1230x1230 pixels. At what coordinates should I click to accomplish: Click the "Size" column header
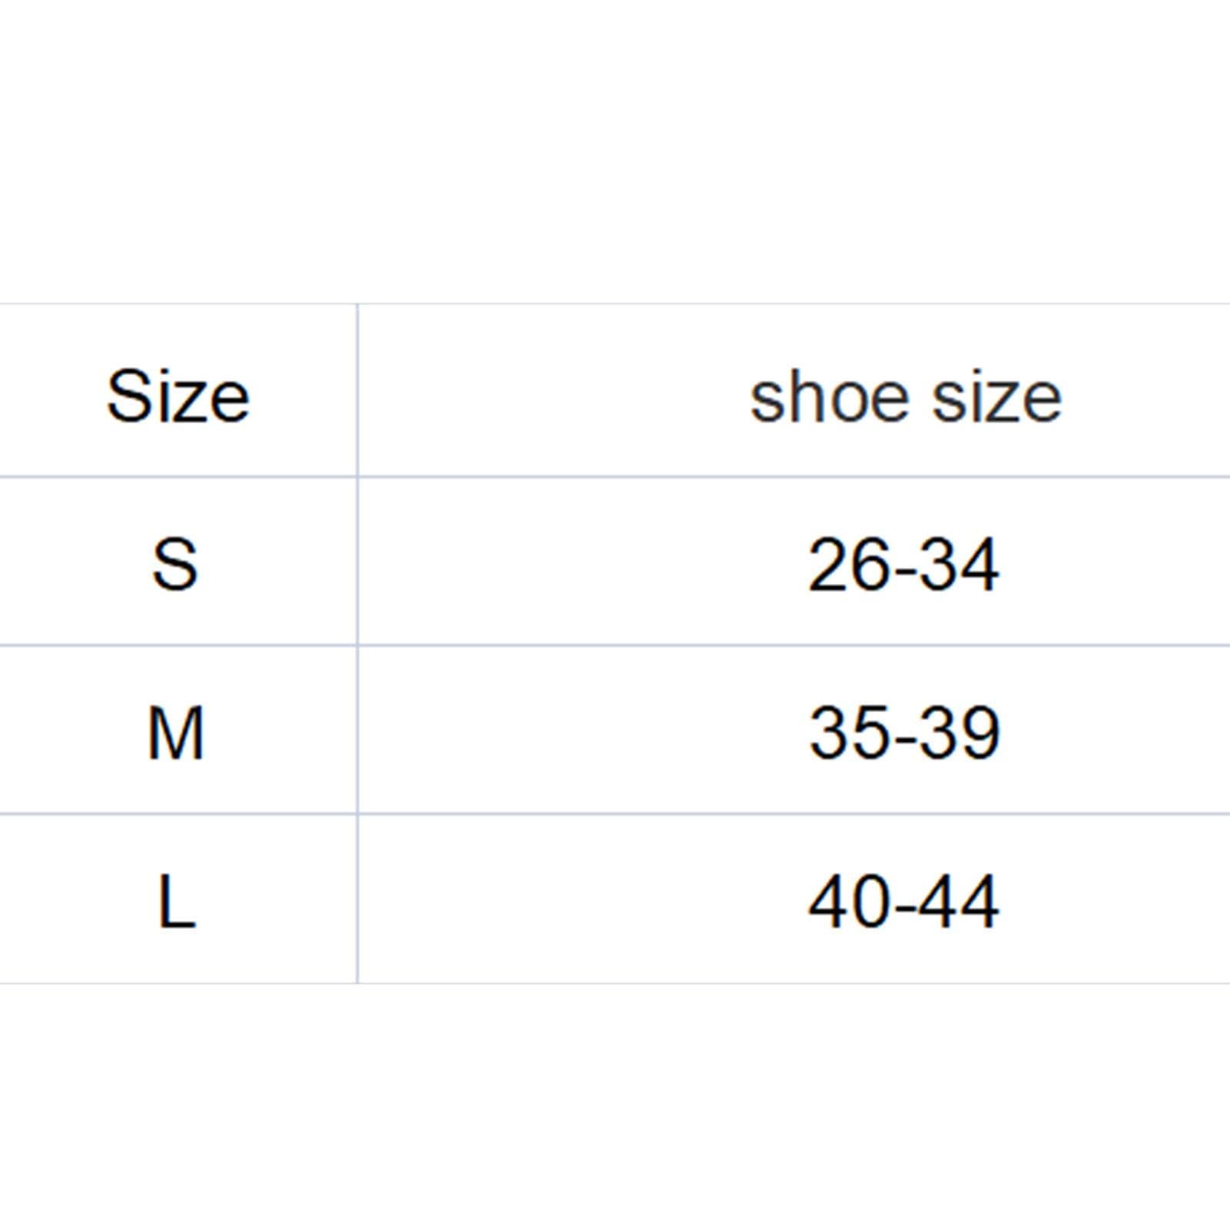click(x=177, y=396)
